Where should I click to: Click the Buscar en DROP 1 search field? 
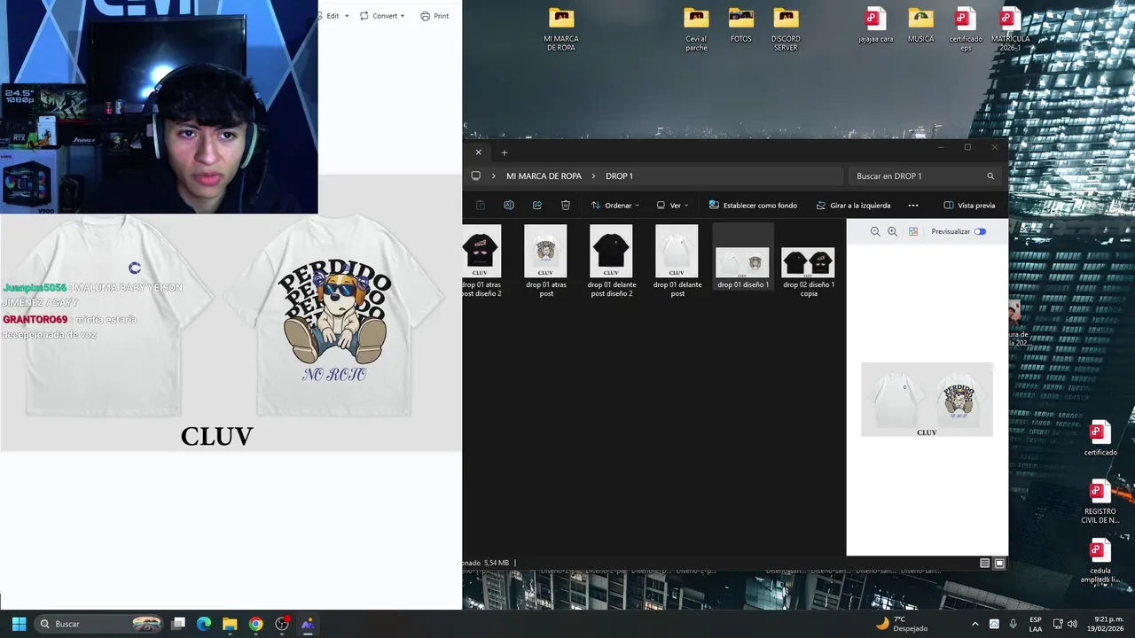click(x=923, y=175)
